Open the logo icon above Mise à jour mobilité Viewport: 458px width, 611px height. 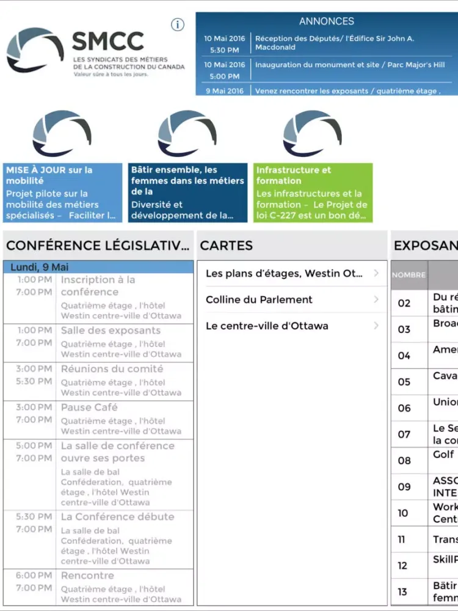pos(62,134)
